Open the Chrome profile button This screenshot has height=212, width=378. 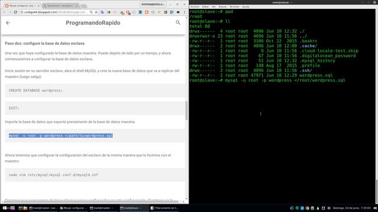tap(153, 4)
